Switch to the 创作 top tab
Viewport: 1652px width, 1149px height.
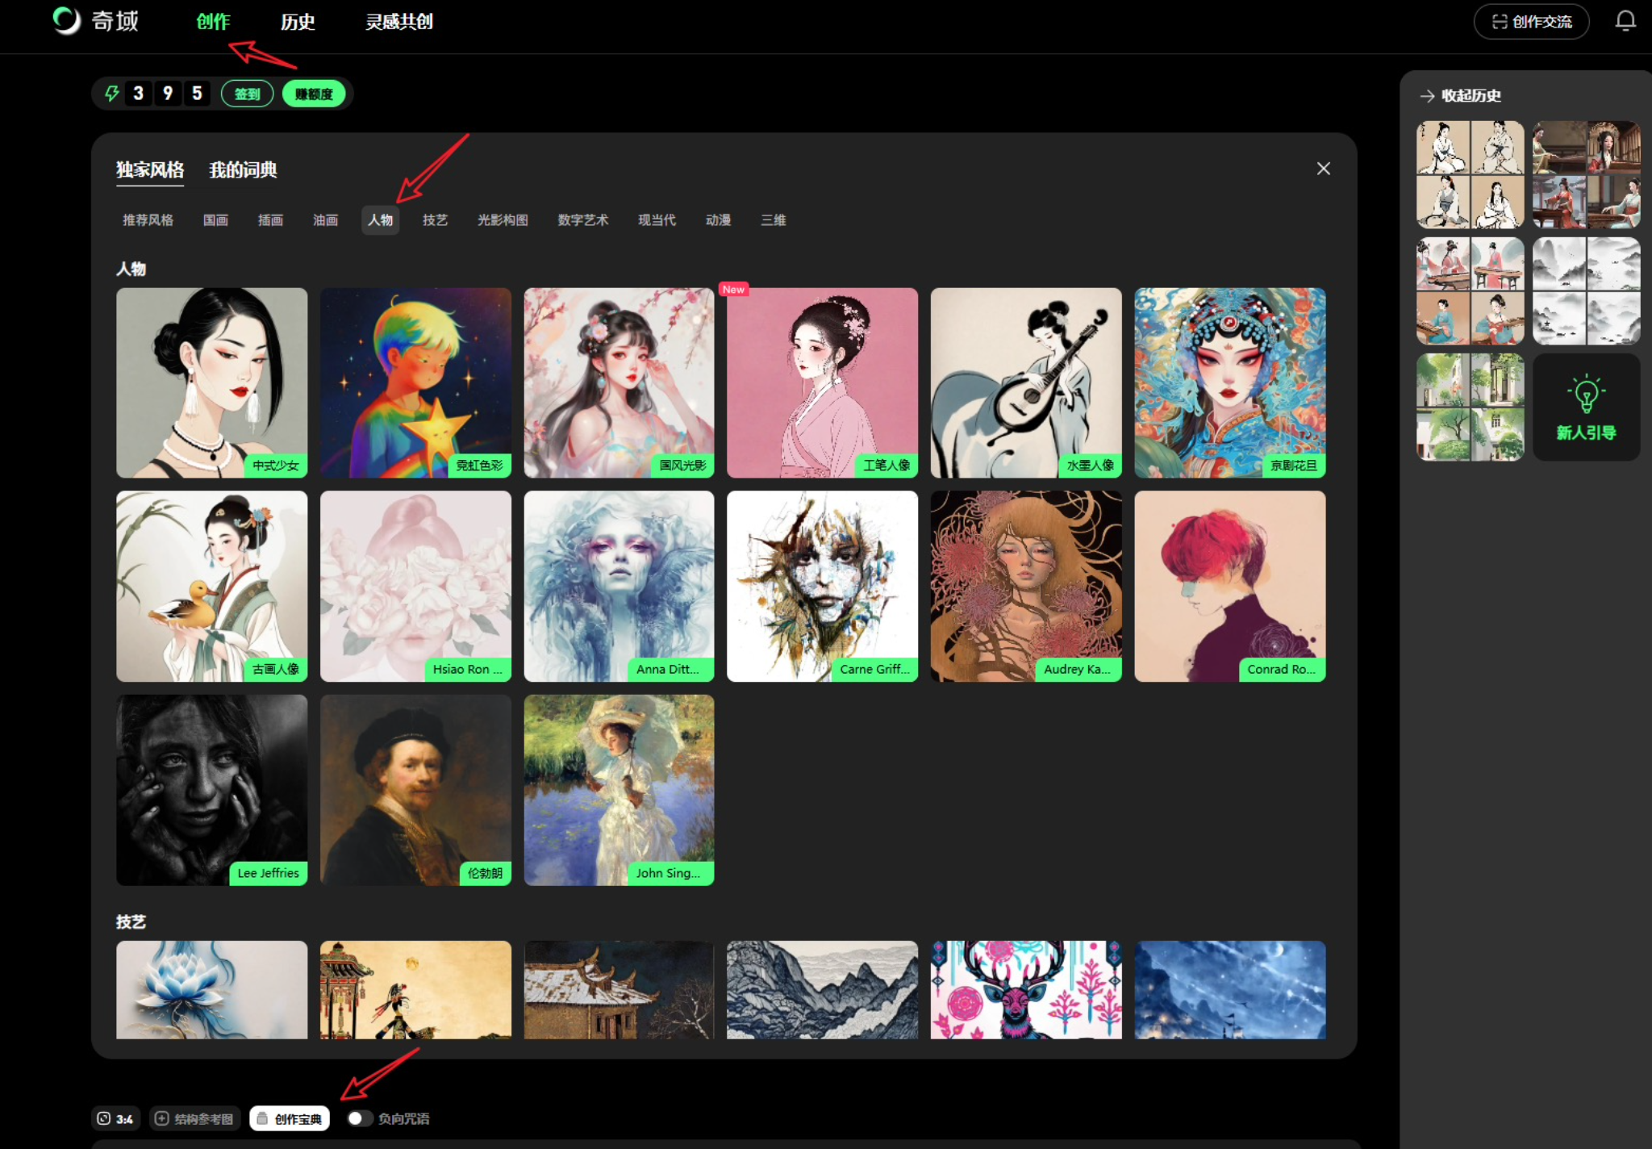[213, 22]
